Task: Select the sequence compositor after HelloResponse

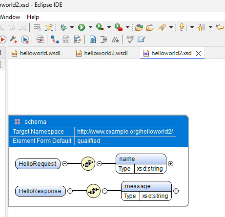Action: click(x=93, y=191)
